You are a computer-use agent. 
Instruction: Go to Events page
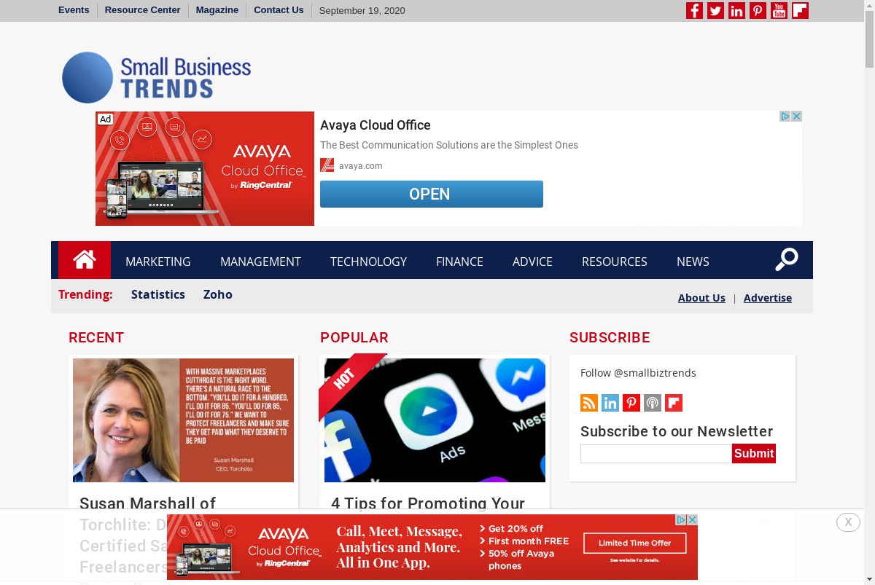(x=74, y=10)
